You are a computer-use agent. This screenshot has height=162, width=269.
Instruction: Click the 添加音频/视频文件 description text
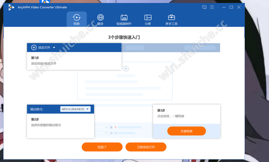coord(43,64)
